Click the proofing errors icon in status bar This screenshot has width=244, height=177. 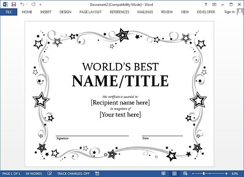50,173
